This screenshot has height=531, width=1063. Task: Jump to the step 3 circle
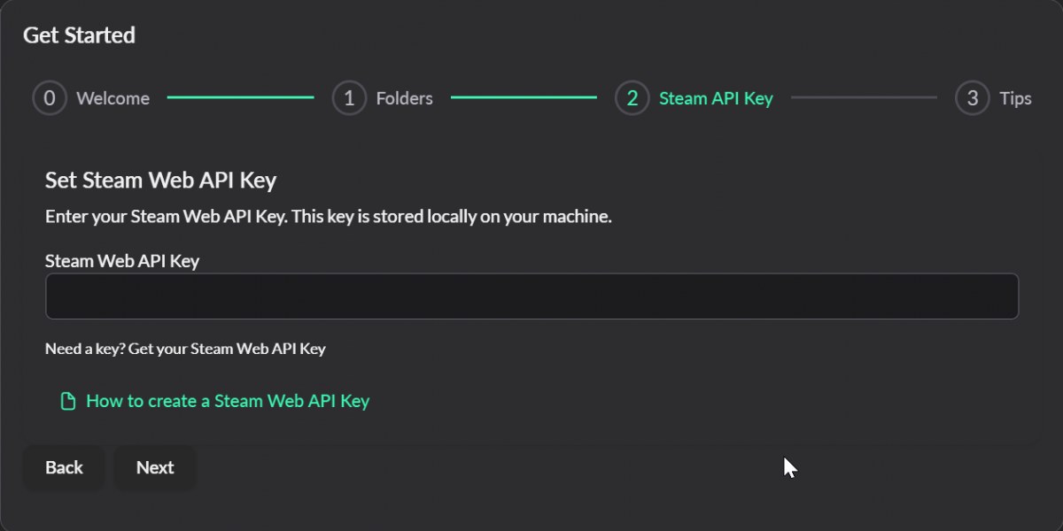pyautogui.click(x=972, y=98)
